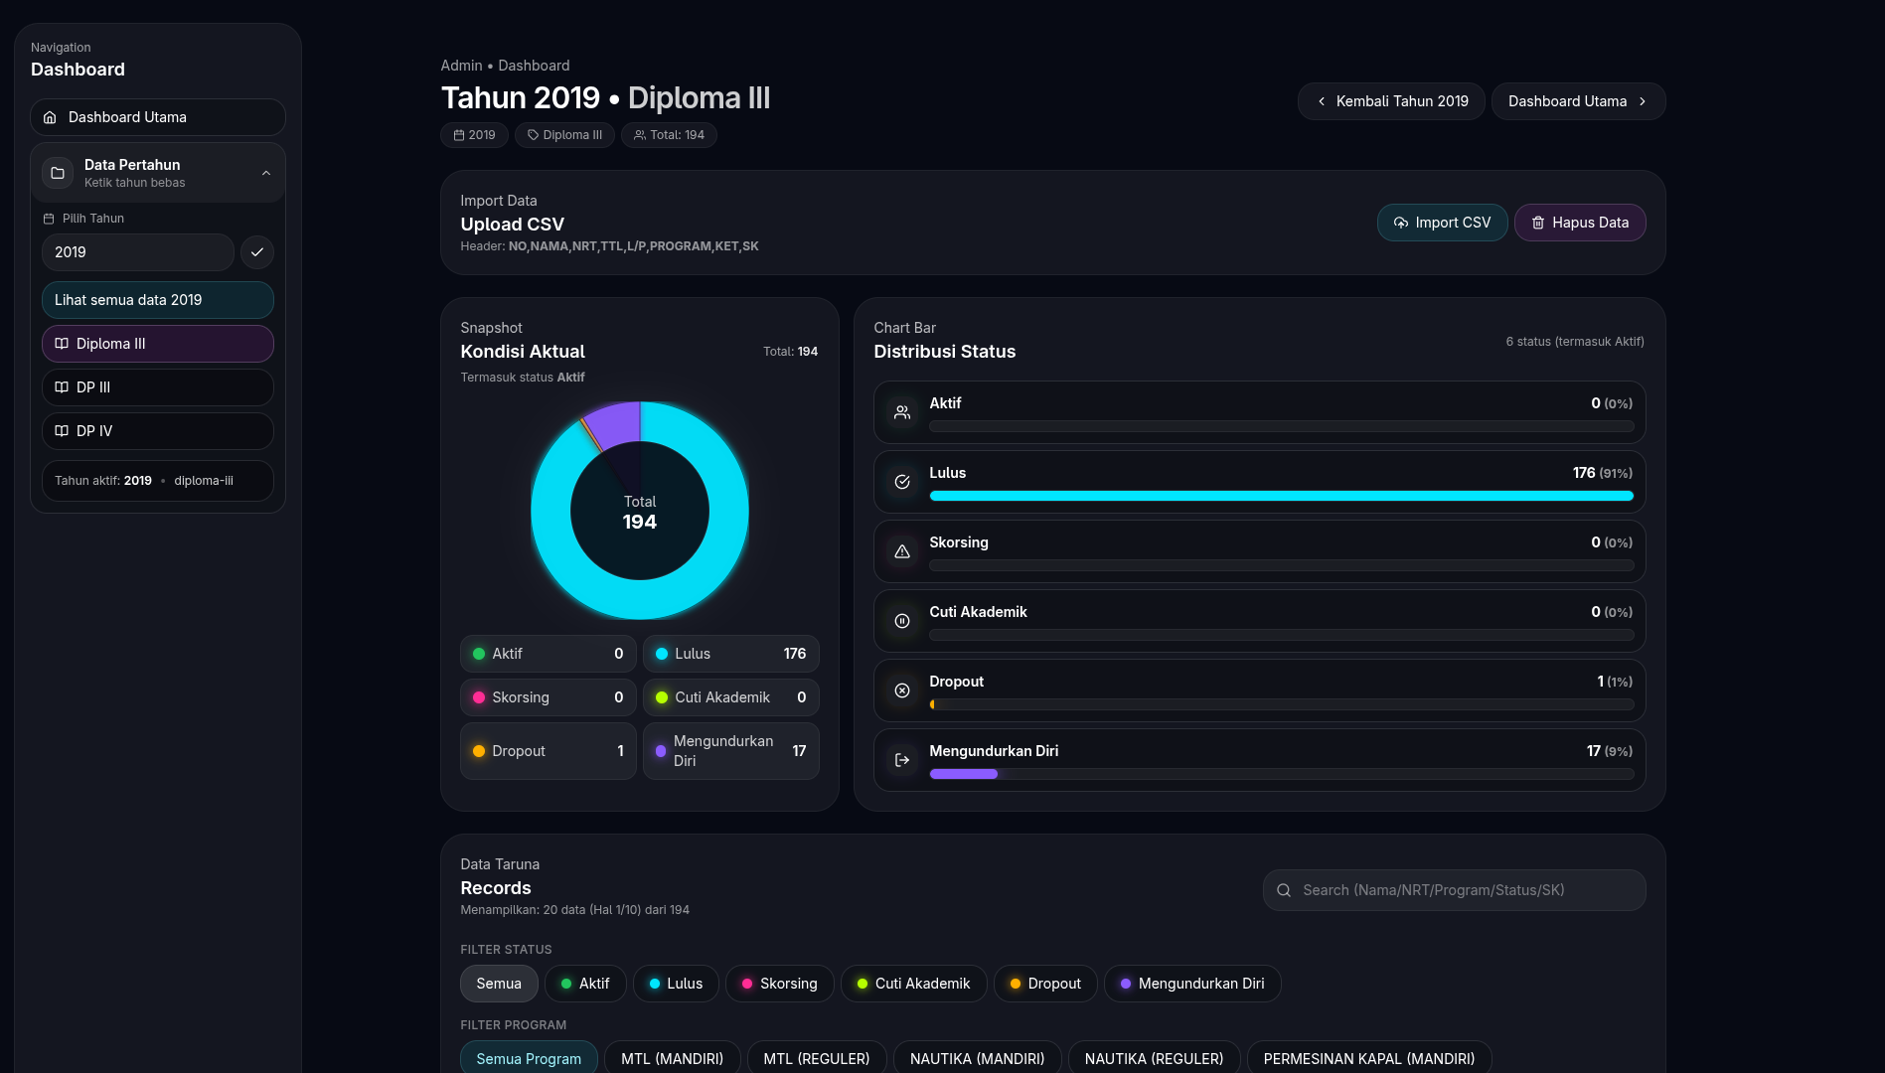Filter records by Skorsing status

click(x=780, y=984)
